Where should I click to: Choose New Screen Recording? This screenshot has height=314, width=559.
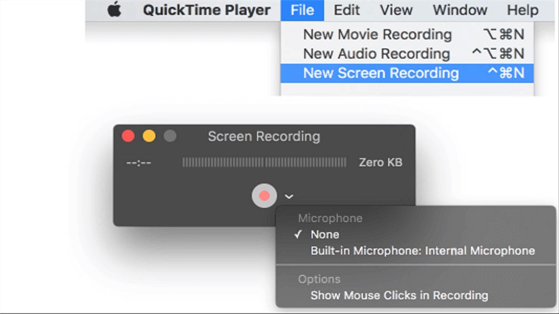pyautogui.click(x=407, y=73)
